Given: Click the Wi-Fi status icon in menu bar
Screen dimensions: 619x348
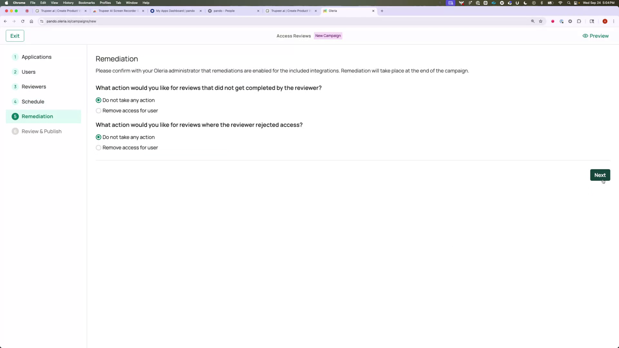Looking at the screenshot, I should point(560,3).
